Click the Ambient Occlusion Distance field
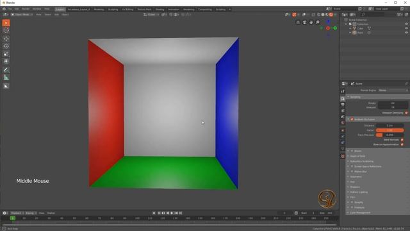 389,126
